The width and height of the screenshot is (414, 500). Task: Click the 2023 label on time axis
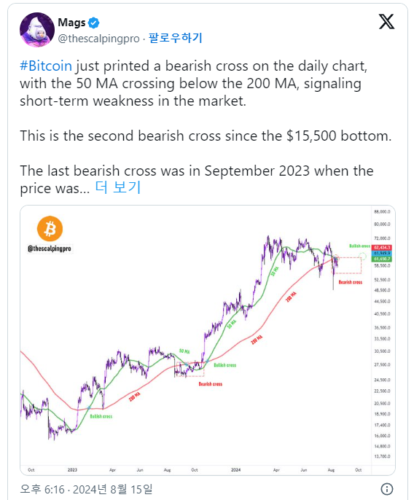[72, 469]
